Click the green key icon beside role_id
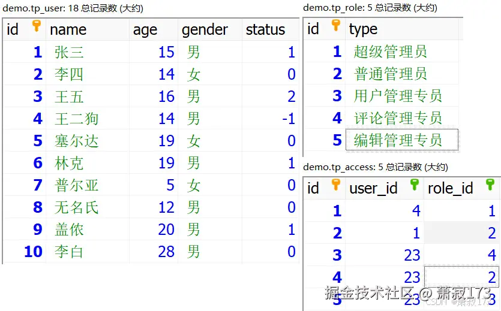The height and width of the screenshot is (311, 501). (x=490, y=185)
